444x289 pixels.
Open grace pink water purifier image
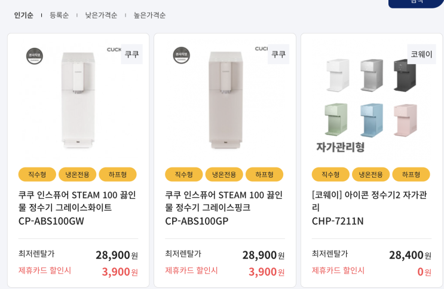225,99
